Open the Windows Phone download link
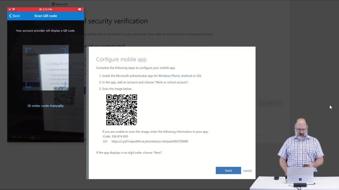Viewport: 339px width, 190px height. tap(169, 76)
